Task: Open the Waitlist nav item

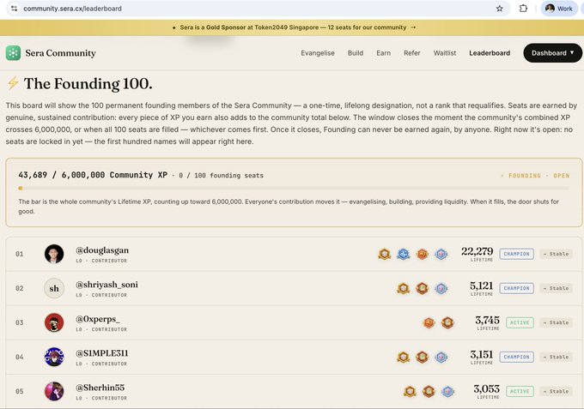Action: tap(445, 53)
